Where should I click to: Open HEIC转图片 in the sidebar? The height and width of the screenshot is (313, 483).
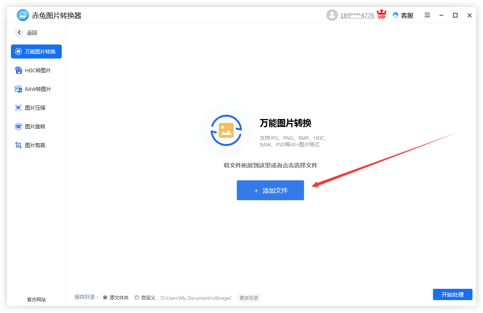pos(36,70)
